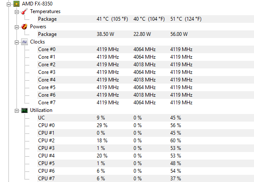254x182 pixels.
Task: Select the CPU #5 utilization row
Action: pos(145,163)
